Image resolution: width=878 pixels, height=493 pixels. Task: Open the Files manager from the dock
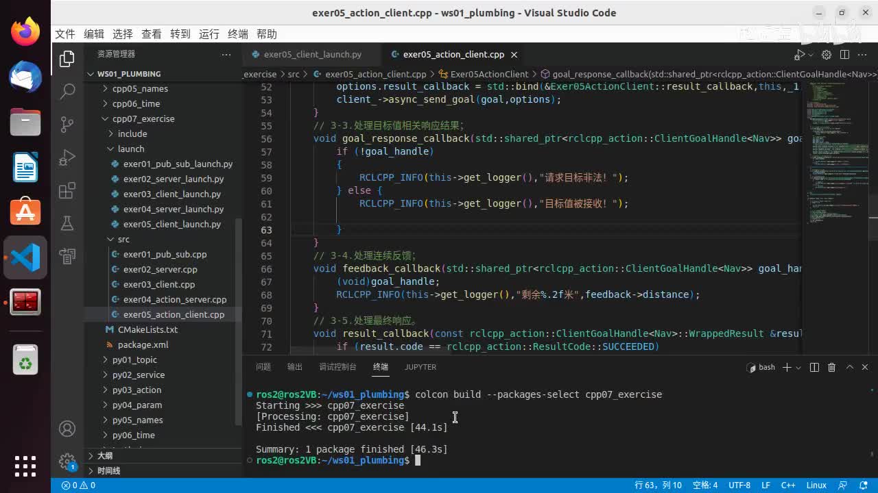tap(25, 122)
